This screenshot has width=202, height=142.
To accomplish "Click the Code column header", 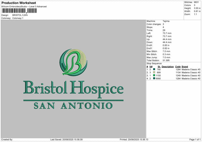I will click(x=178, y=67).
